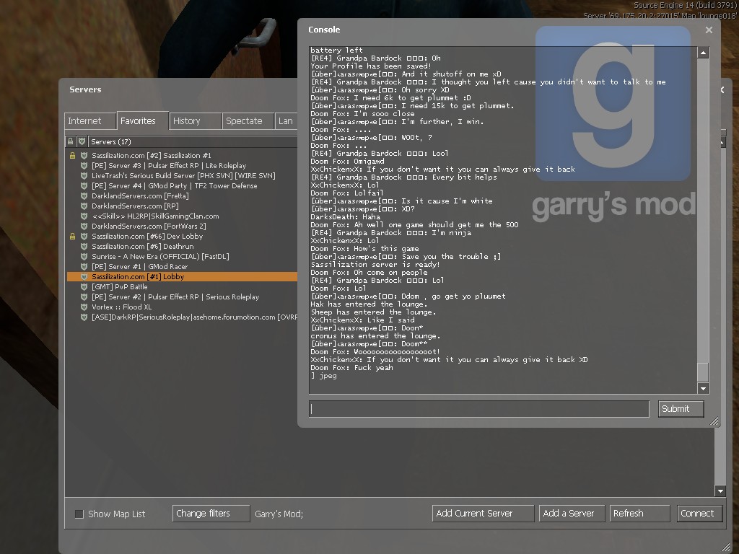Viewport: 739px width, 554px height.
Task: Click shield icon beside [GMT] PvP Battle
Action: click(84, 287)
